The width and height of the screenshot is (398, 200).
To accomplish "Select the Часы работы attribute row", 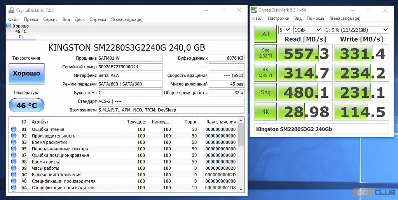I will (x=124, y=168).
